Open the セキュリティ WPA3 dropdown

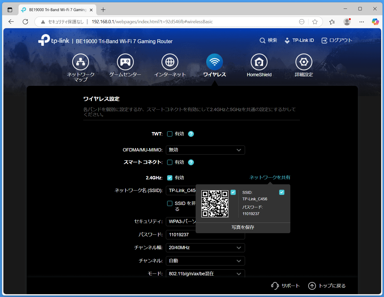[x=181, y=222]
